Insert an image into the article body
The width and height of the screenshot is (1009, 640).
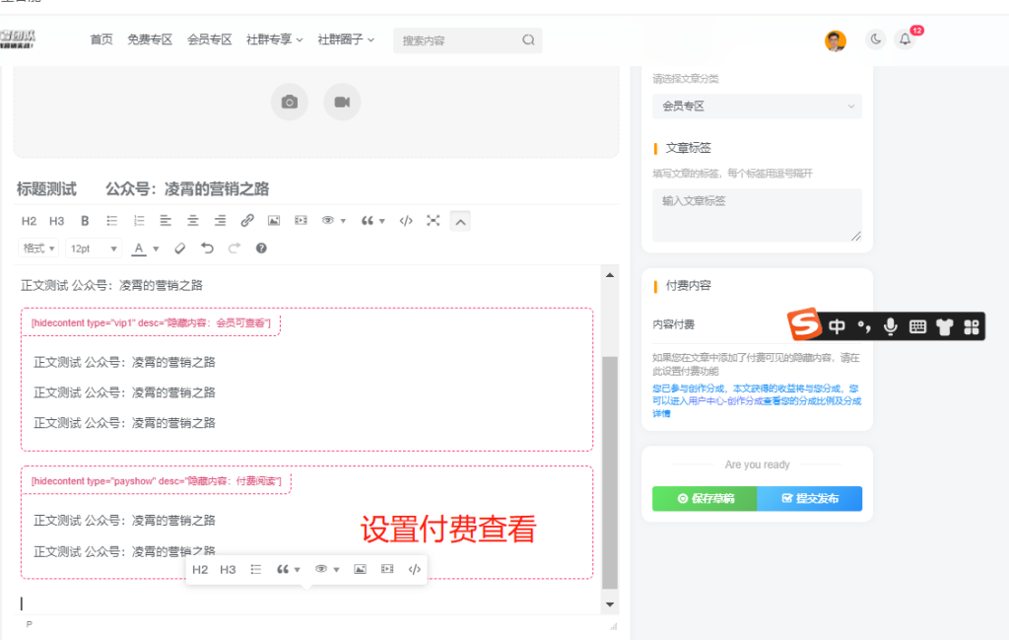tap(274, 221)
